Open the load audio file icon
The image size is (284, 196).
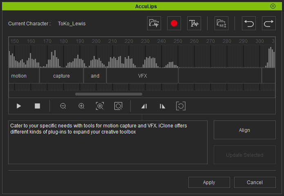[154, 23]
